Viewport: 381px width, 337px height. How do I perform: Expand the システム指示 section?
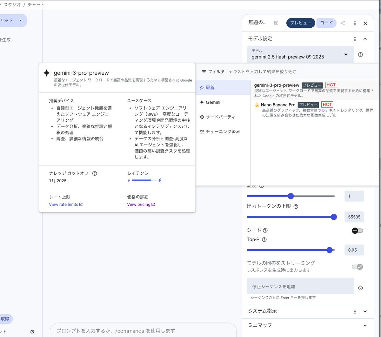[365, 312]
